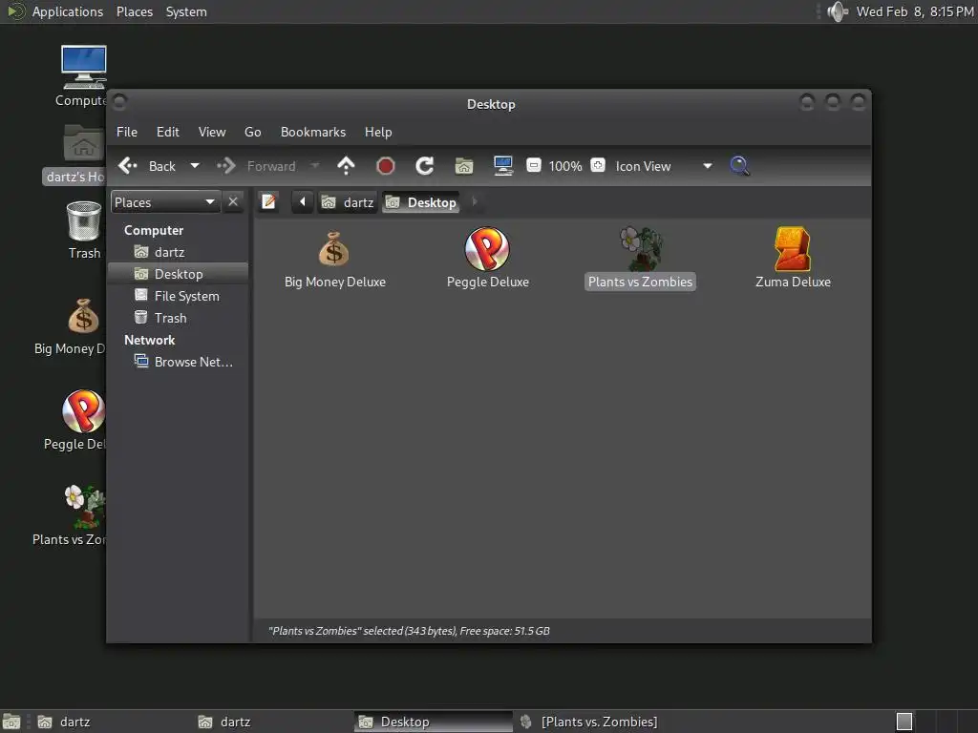This screenshot has width=978, height=733.
Task: Click the status bar selection text
Action: click(409, 631)
